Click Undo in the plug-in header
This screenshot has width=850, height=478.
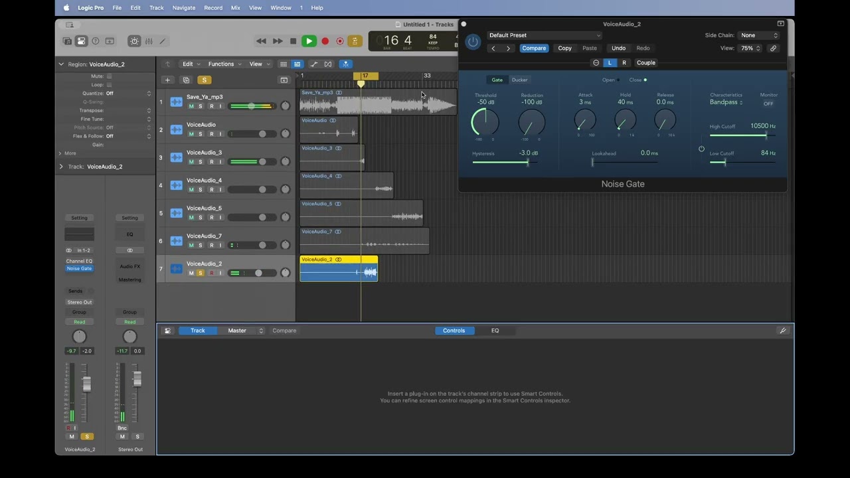(x=618, y=48)
